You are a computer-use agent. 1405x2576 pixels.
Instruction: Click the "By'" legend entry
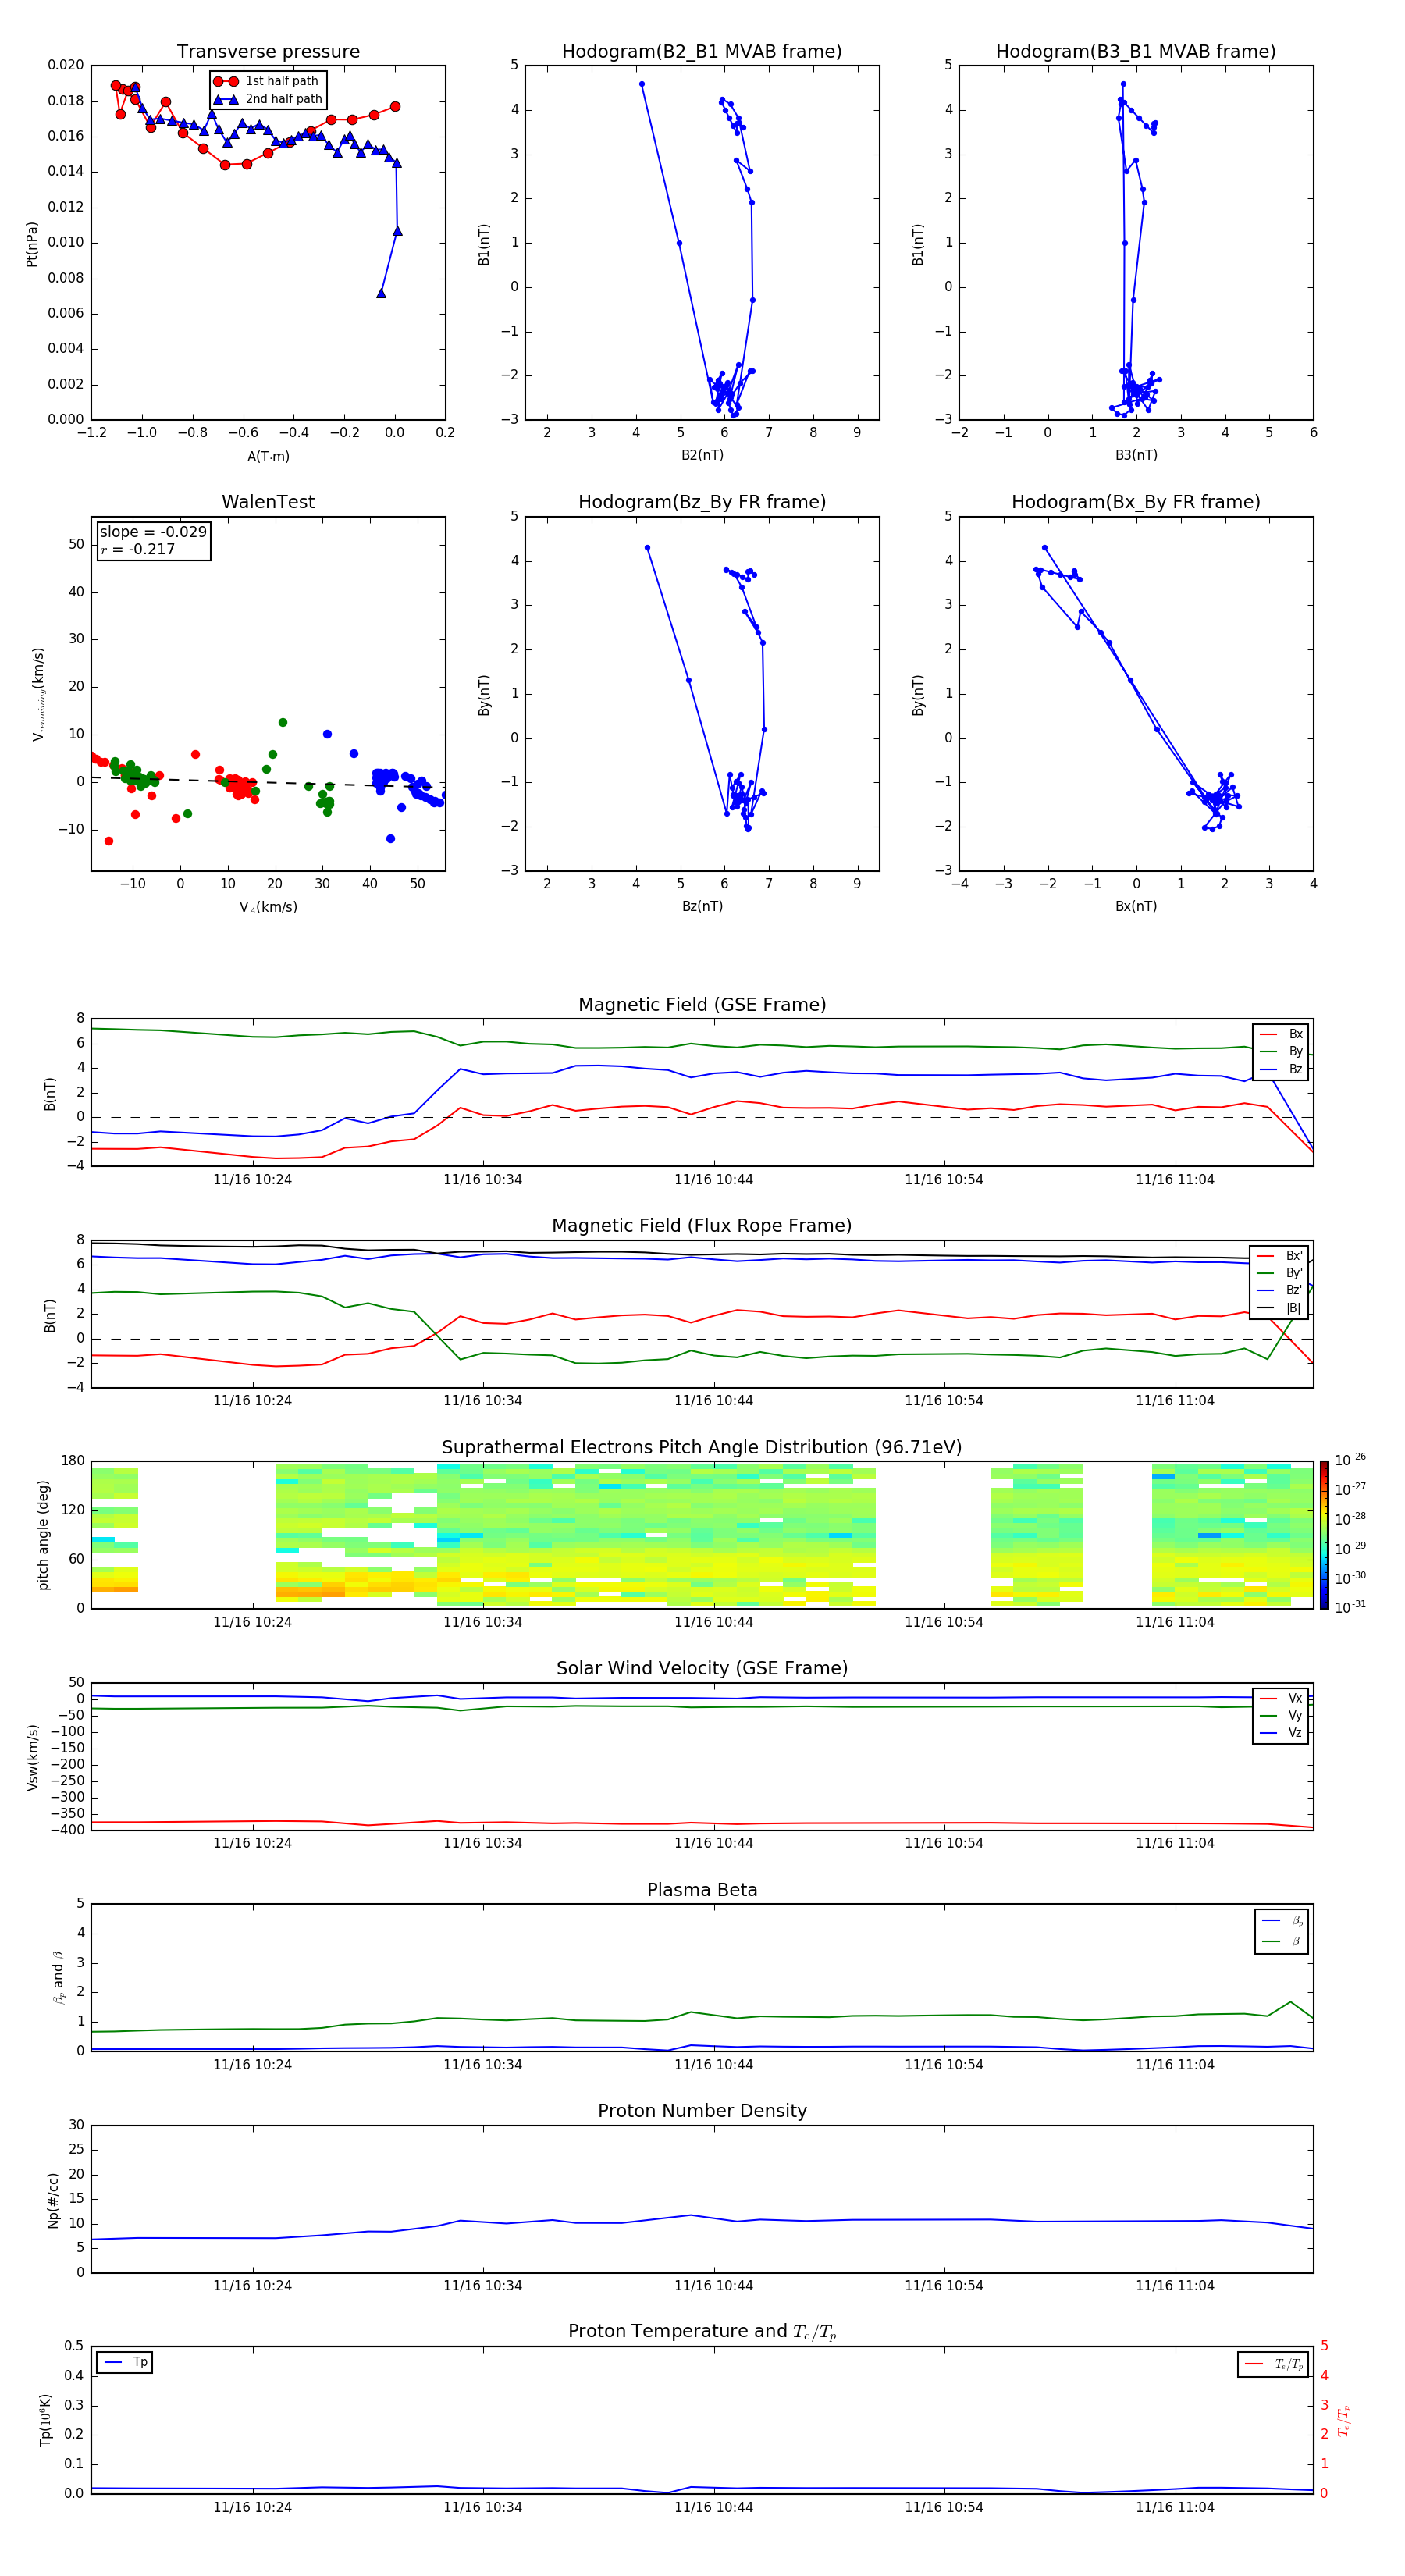[1280, 1273]
